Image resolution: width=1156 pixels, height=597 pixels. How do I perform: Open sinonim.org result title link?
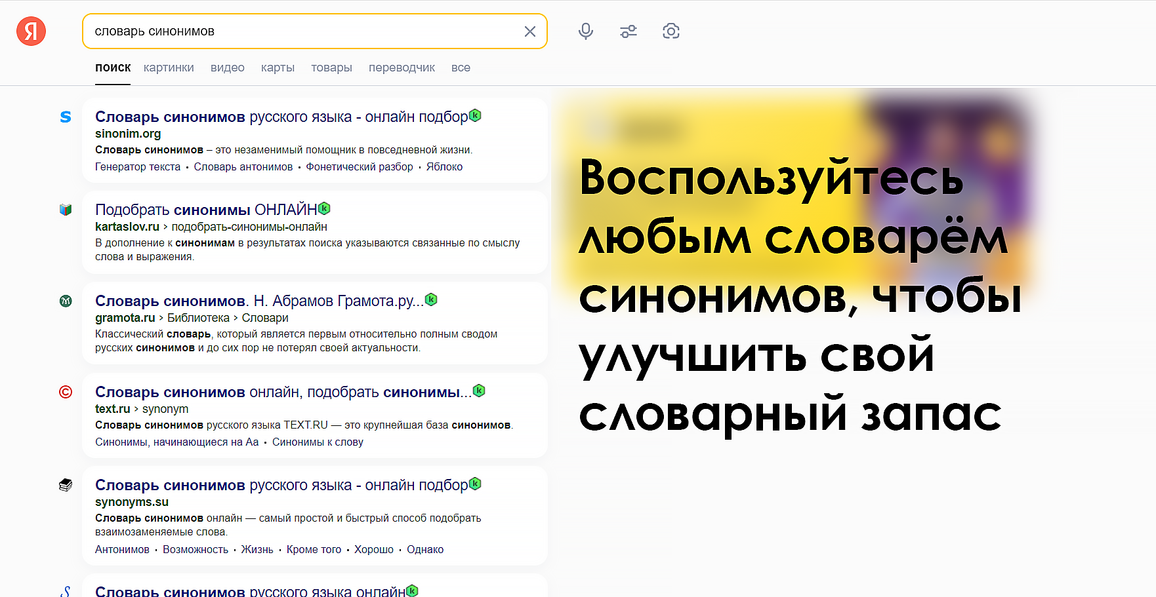[x=281, y=117]
